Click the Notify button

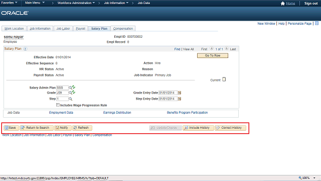coord(63,128)
